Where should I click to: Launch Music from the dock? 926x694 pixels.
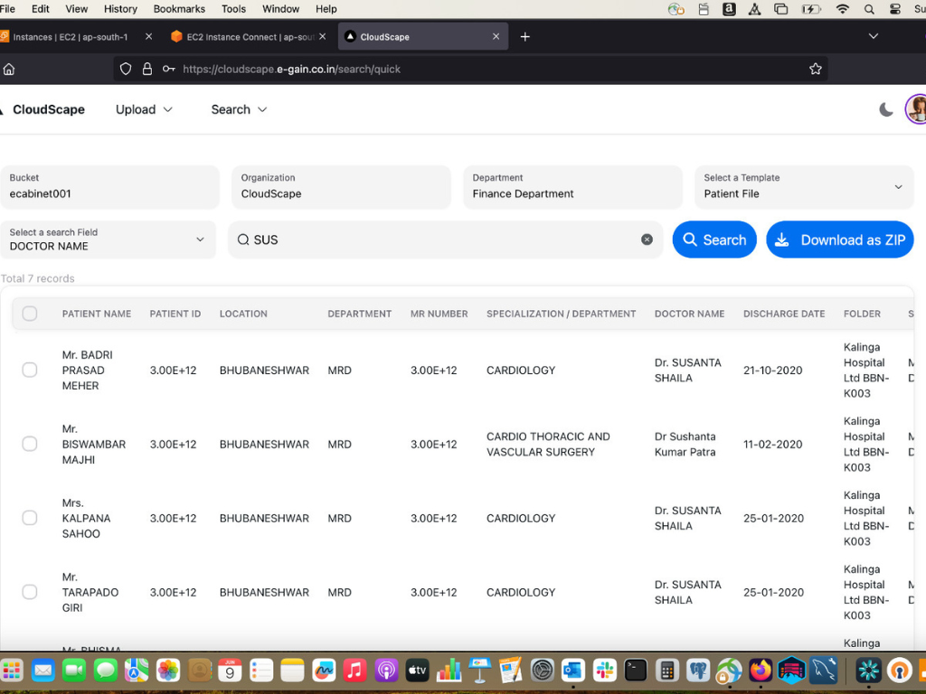354,671
